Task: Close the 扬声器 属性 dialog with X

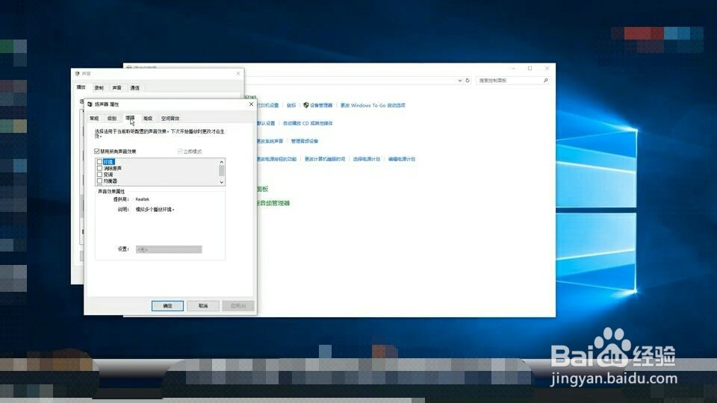Action: 251,104
